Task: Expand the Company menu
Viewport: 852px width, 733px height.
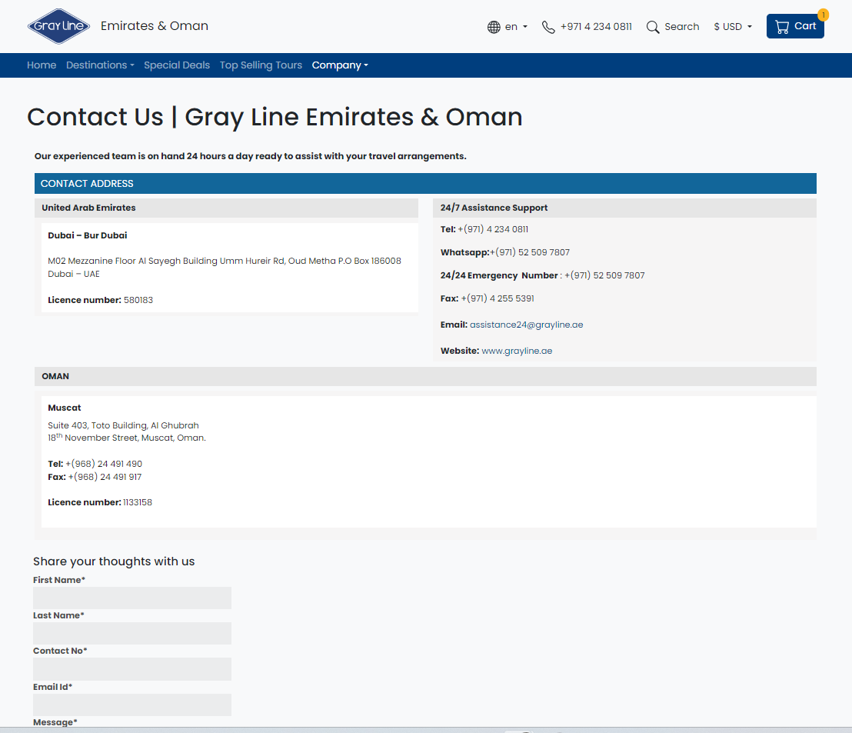Action: tap(340, 65)
